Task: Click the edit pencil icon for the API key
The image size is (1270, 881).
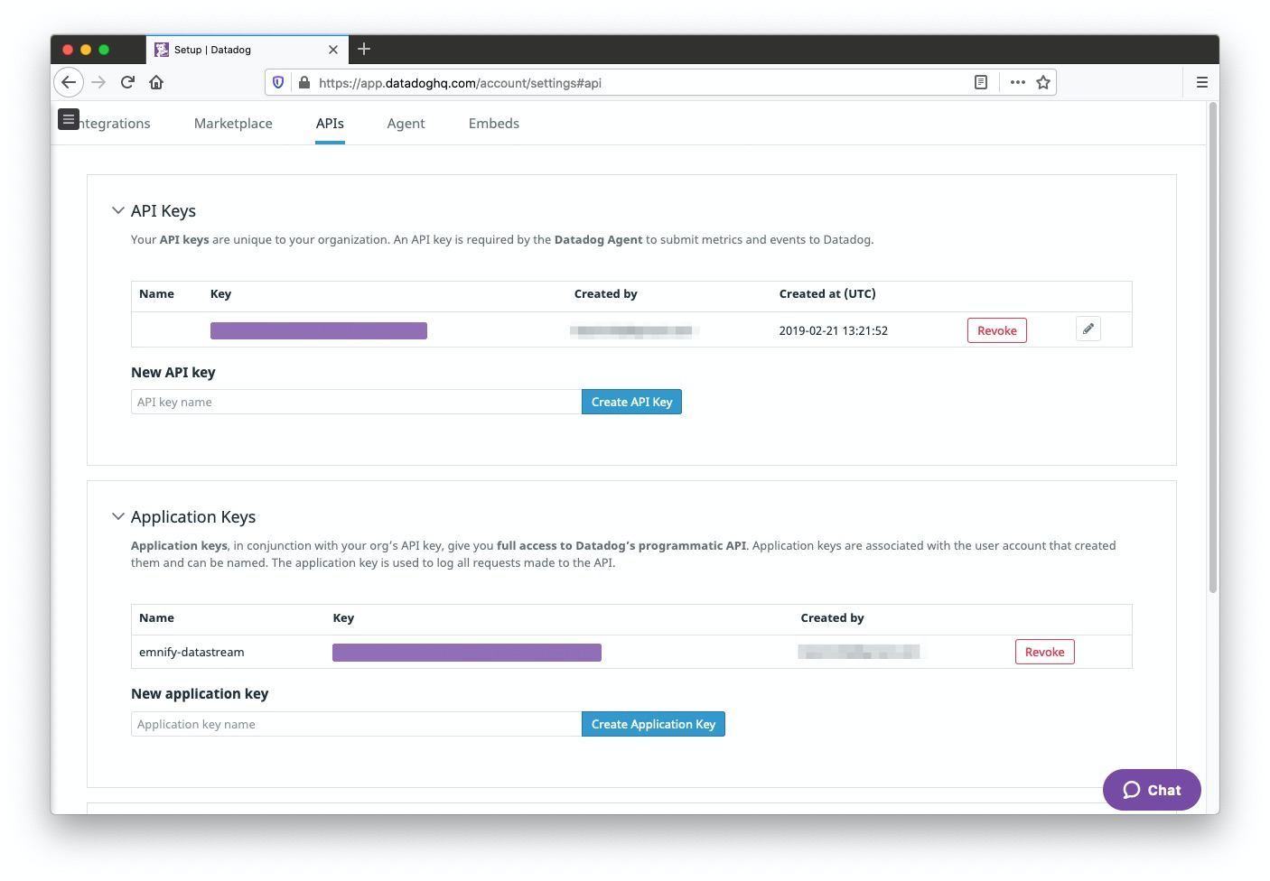Action: (1088, 329)
